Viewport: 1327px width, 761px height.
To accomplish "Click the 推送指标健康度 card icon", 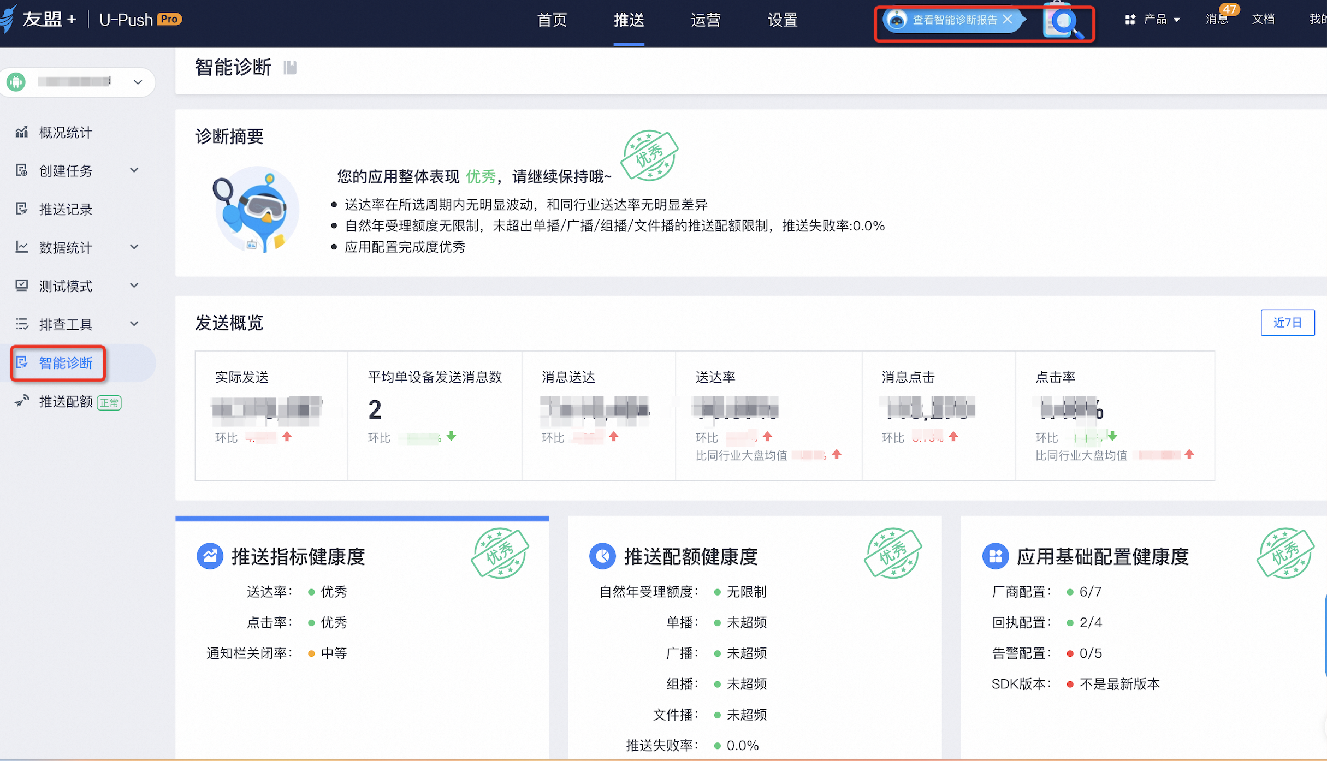I will [x=210, y=556].
